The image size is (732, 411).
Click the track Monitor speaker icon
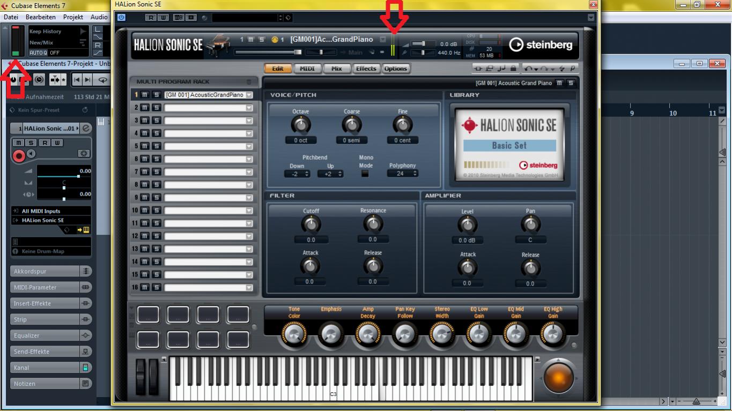[x=31, y=154]
